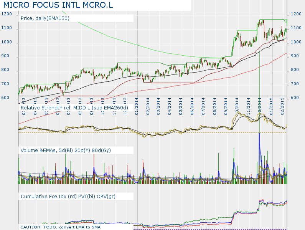Click the 08/2014 date label on the time axis
This screenshot has width=305, height=230.
[x=215, y=106]
